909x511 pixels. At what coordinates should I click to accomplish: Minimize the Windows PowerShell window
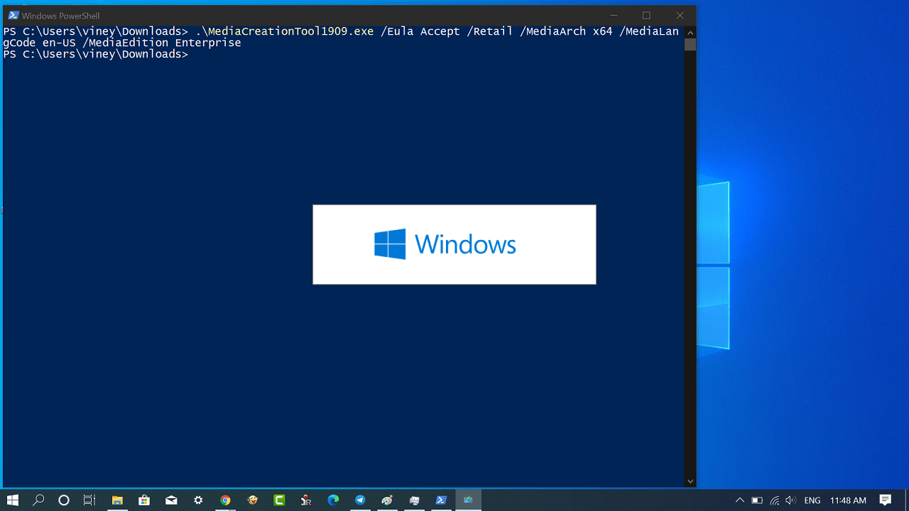pos(614,16)
